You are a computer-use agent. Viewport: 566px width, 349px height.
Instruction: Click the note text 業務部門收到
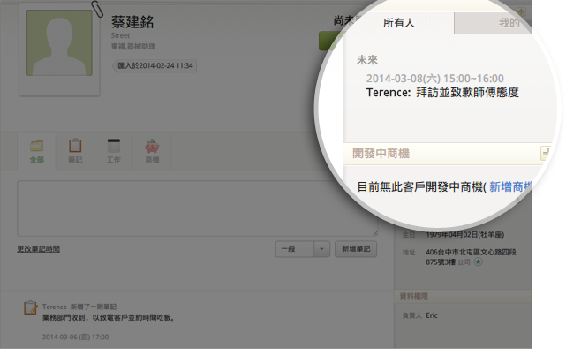[x=64, y=317]
